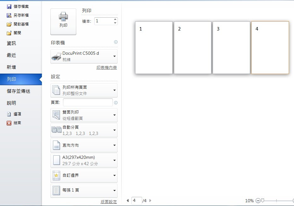Select Close (關閉) in the sidebar
This screenshot has height=206, width=294.
coord(14,33)
